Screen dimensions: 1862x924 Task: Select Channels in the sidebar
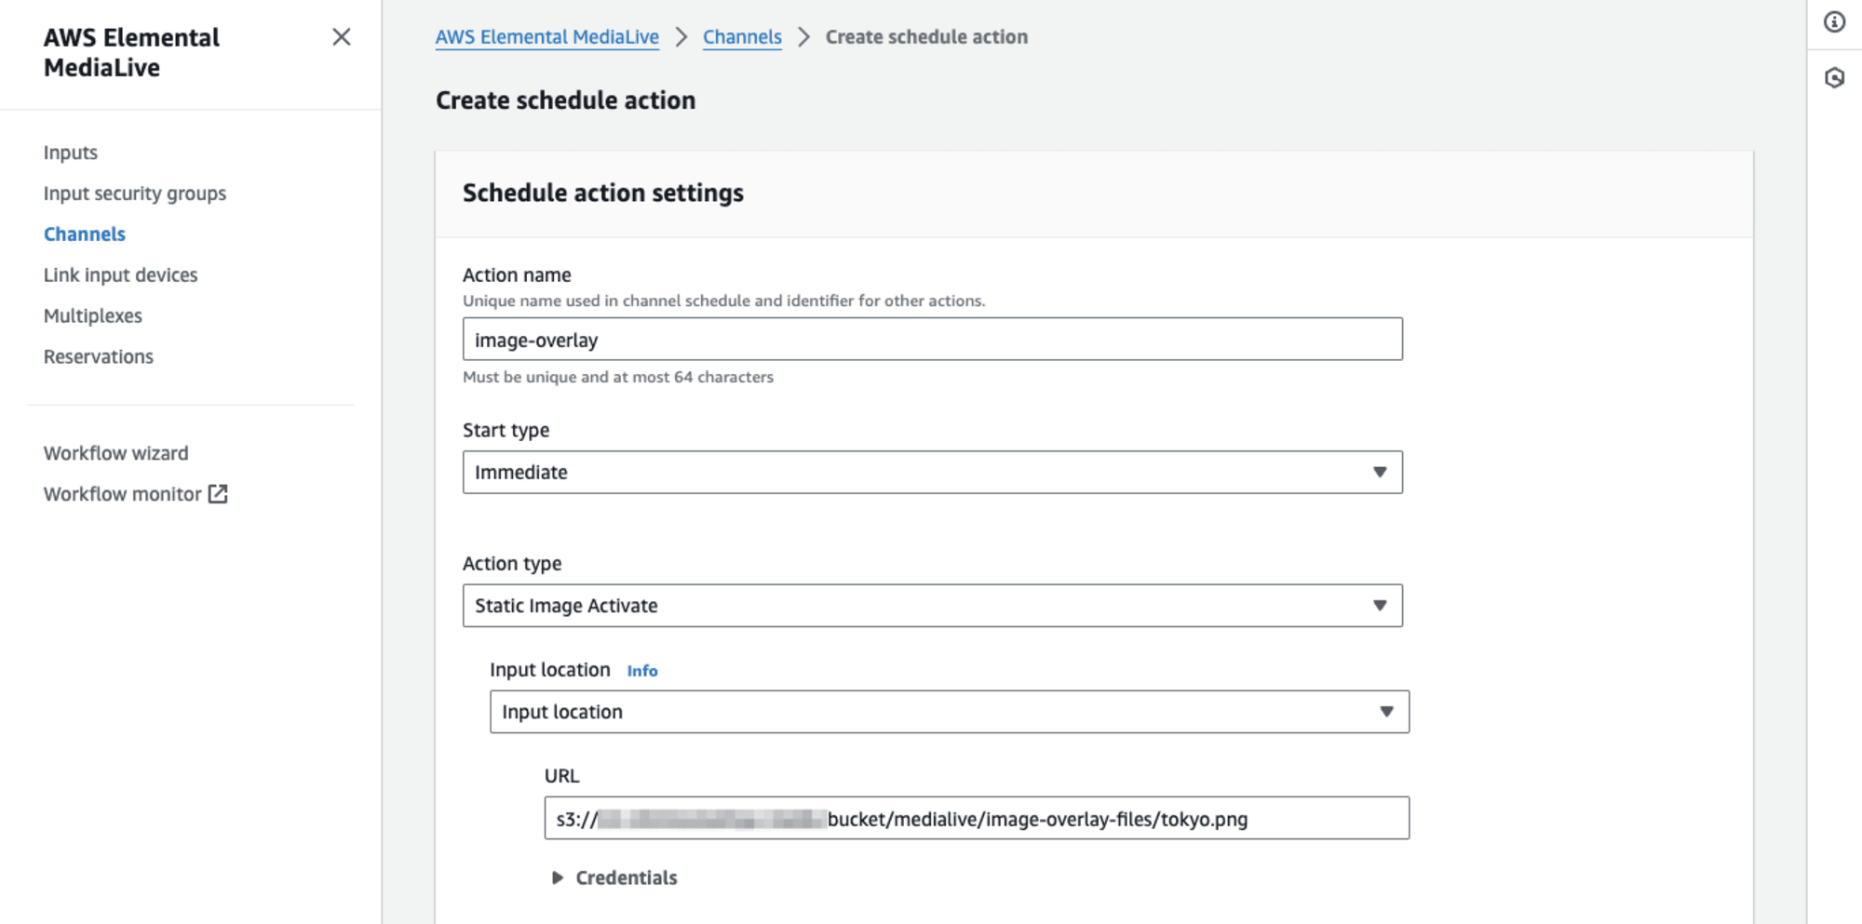tap(85, 234)
